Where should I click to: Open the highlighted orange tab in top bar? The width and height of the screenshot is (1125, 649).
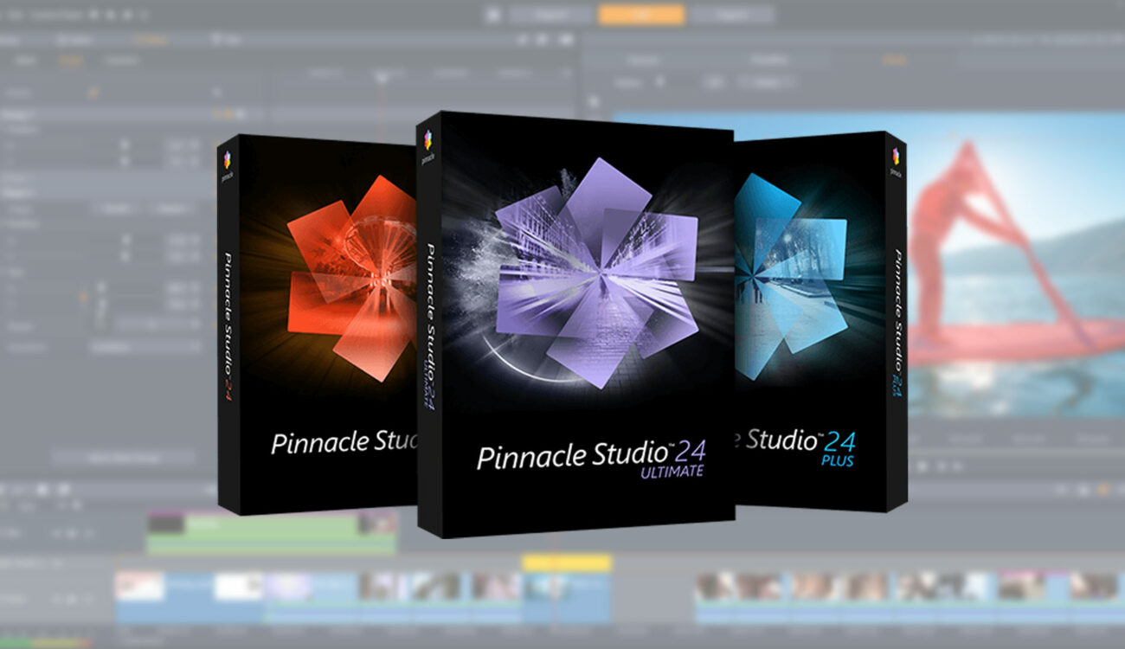[641, 15]
